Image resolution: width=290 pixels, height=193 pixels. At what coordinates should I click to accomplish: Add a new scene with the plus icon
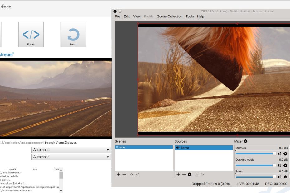(118, 174)
